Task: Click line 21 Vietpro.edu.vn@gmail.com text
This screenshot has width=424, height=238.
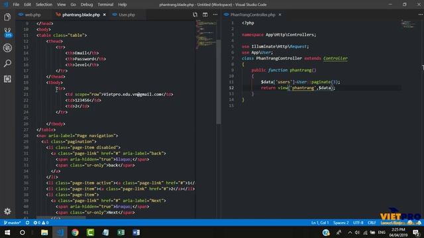Action: (x=133, y=94)
